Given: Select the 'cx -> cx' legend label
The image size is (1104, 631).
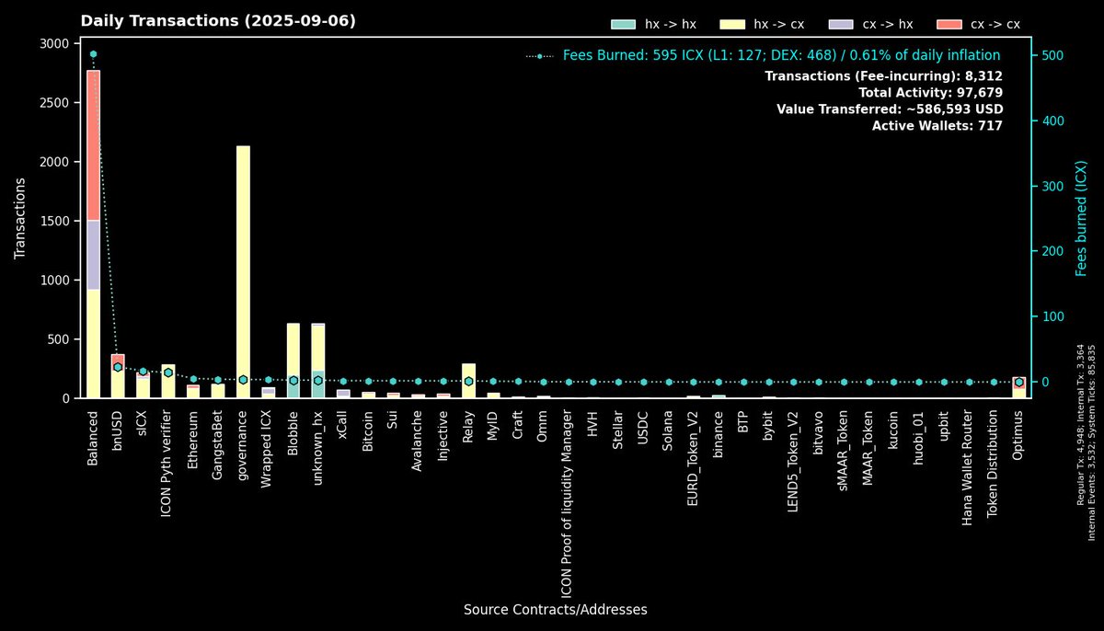Looking at the screenshot, I should point(995,24).
